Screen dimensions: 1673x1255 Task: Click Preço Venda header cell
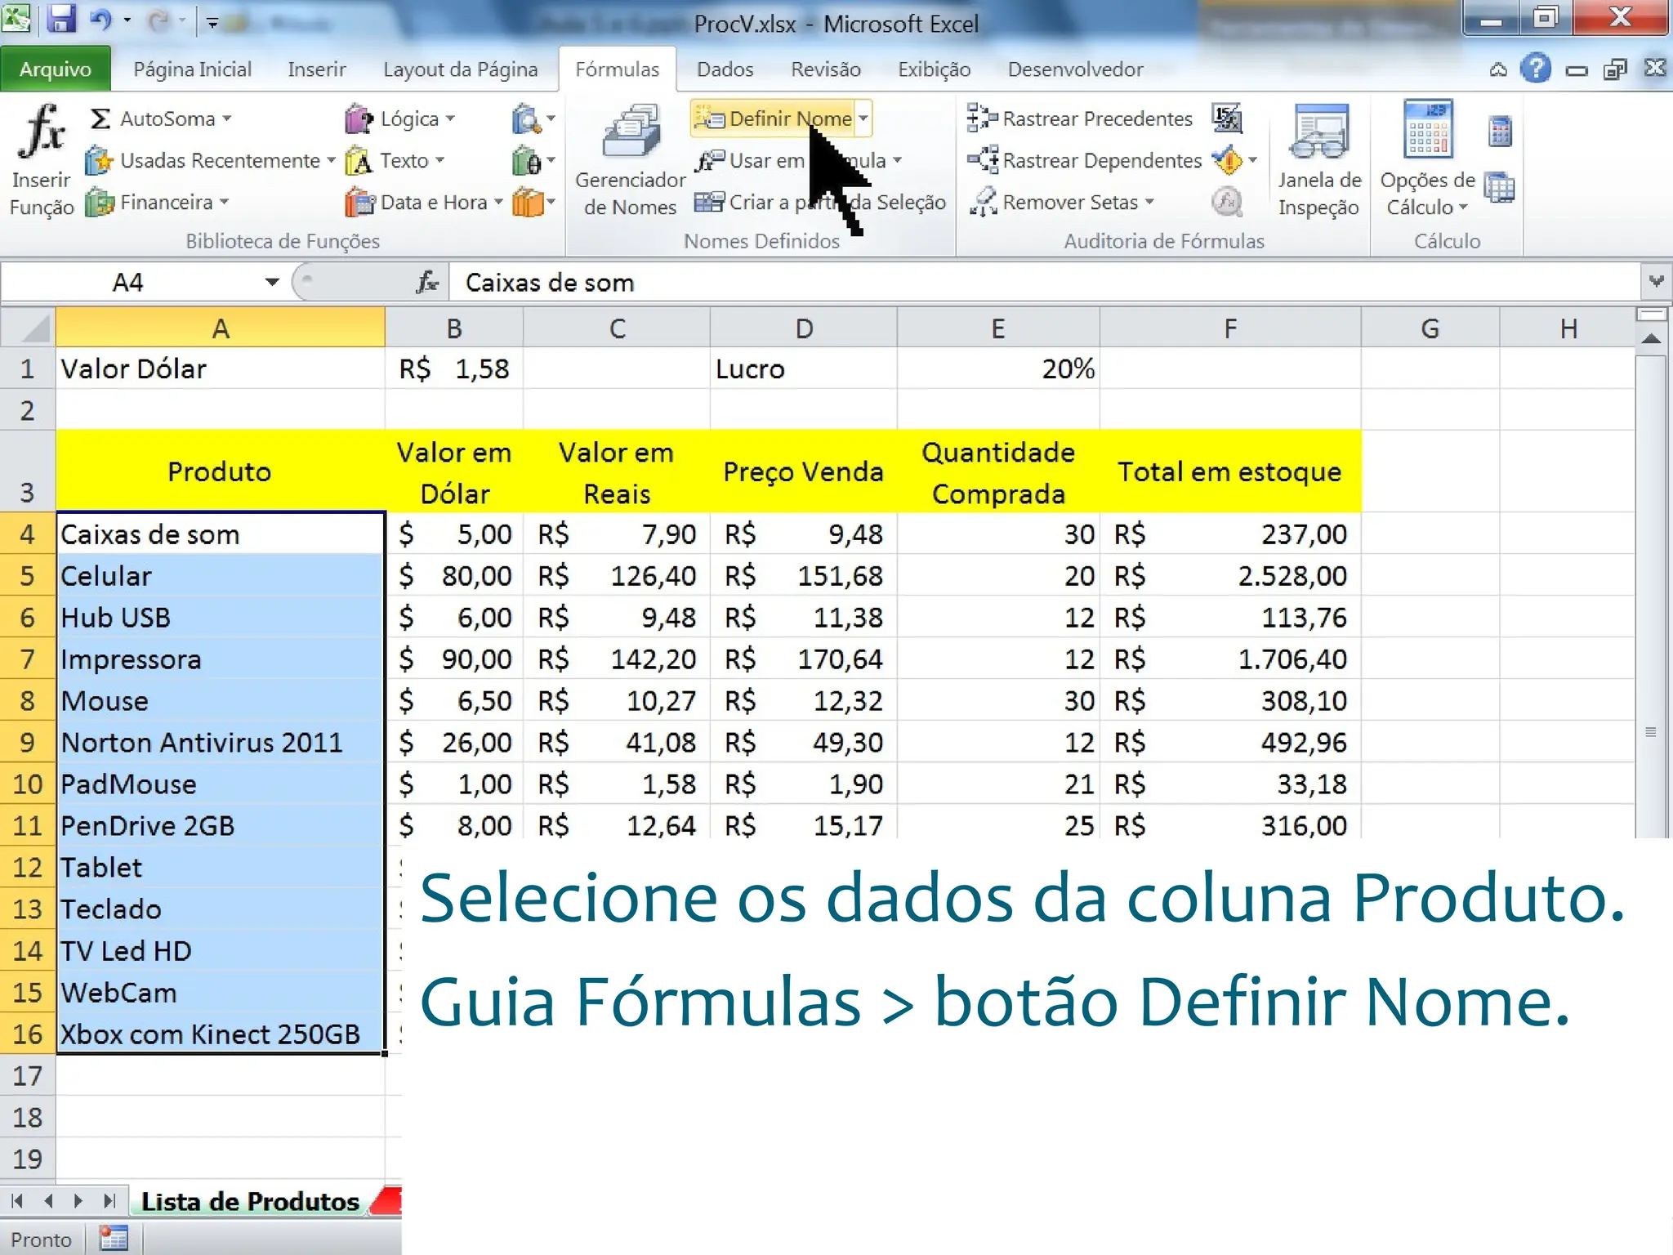804,471
